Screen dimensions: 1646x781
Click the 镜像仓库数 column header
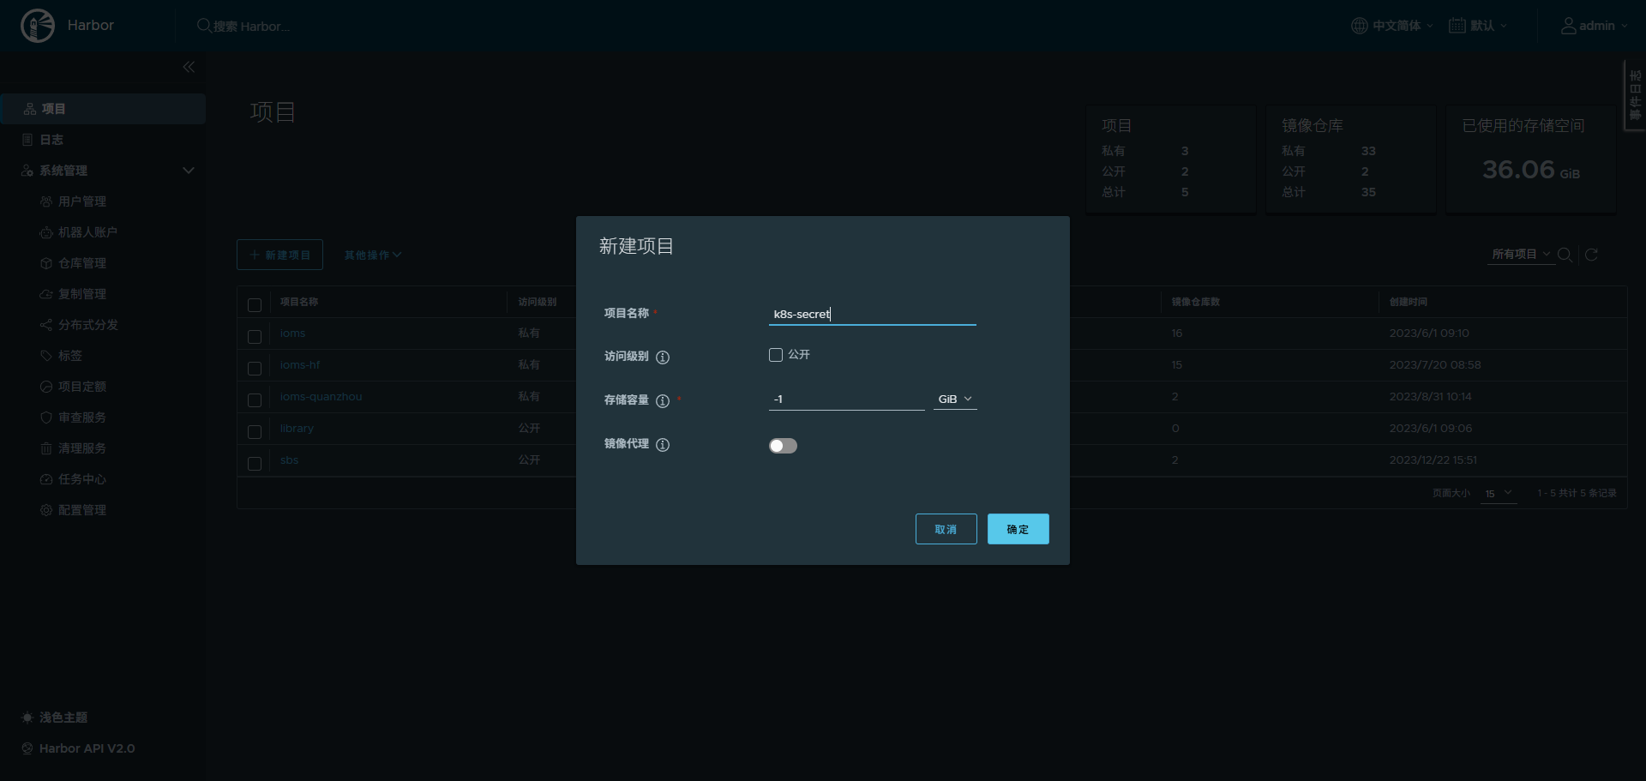point(1195,302)
